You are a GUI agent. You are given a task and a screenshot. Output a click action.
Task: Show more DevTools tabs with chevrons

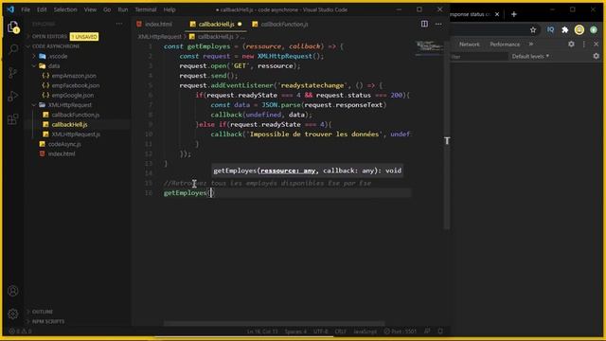[531, 45]
